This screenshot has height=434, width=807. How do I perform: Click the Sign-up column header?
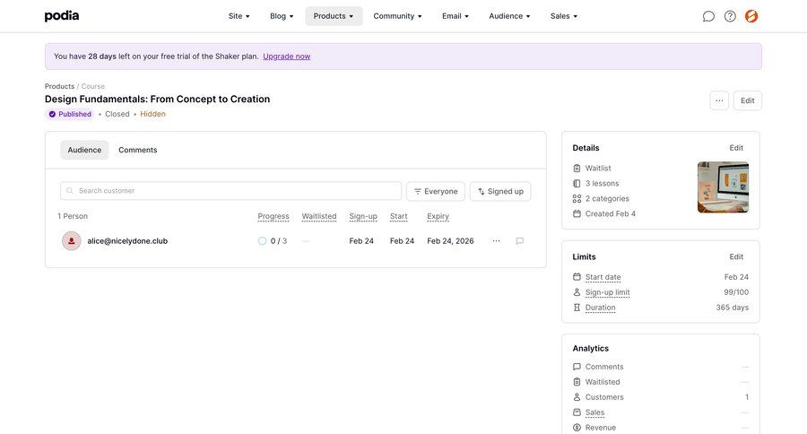(x=363, y=216)
